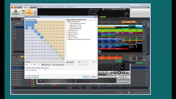This screenshot has width=176, height=99.
Task: Click the Holdem Manager app logo in title bar
Action: tap(12, 5)
